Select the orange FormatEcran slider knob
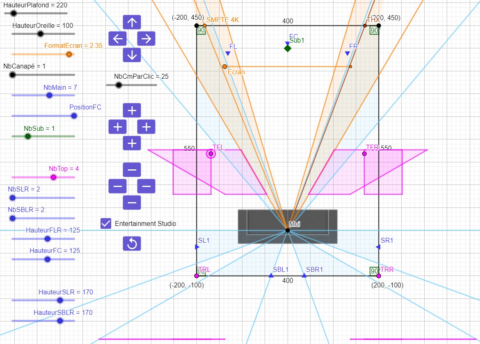Screen dimensions: 480x344 click(69, 54)
